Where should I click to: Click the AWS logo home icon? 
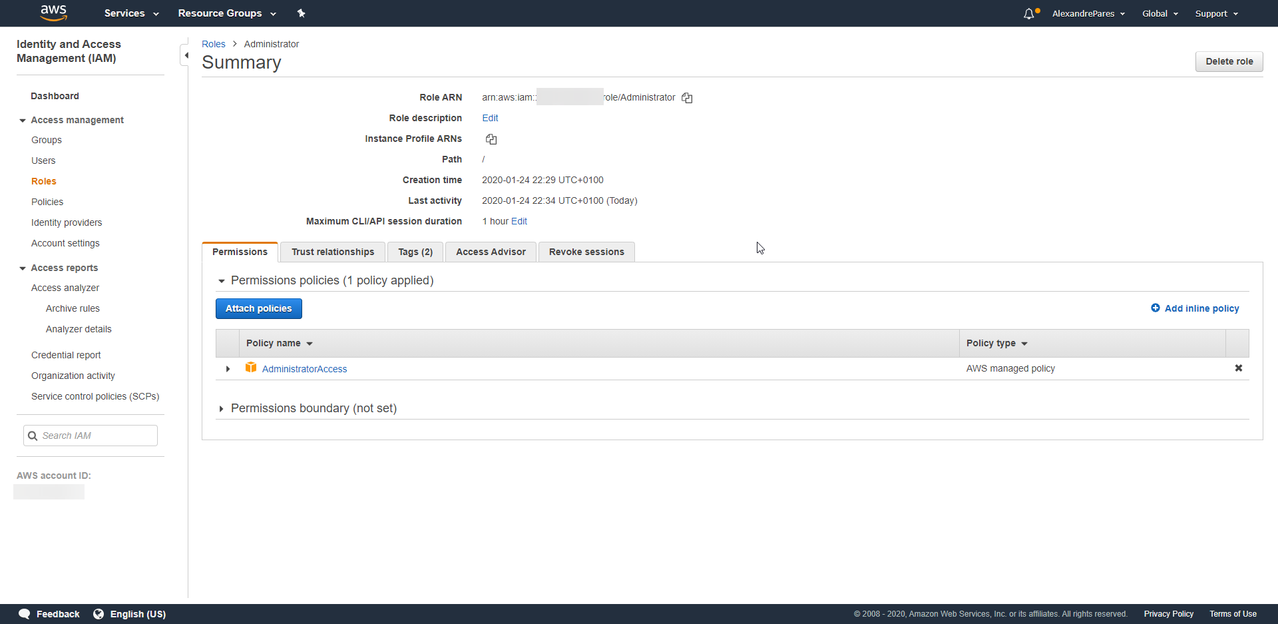click(53, 13)
